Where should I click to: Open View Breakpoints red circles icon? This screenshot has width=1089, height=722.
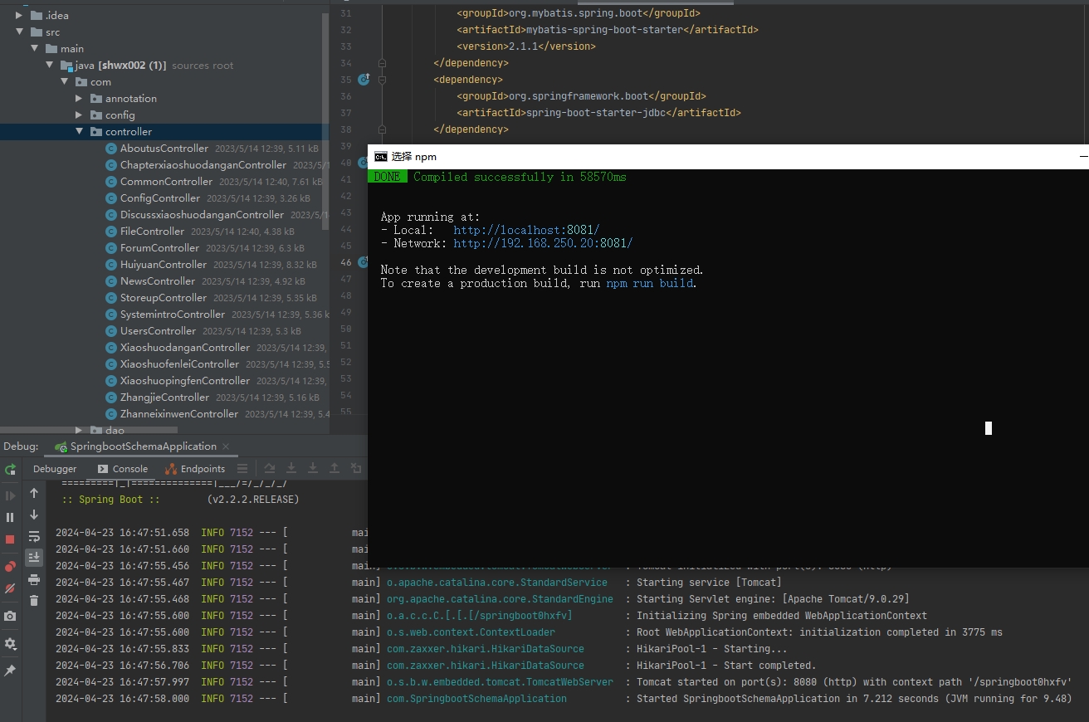10,567
